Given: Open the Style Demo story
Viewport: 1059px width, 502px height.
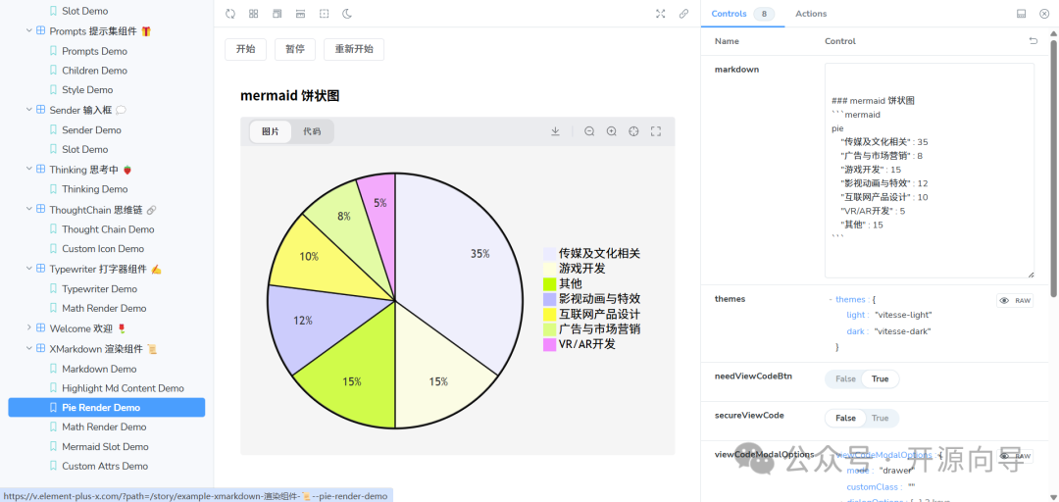Looking at the screenshot, I should [87, 90].
